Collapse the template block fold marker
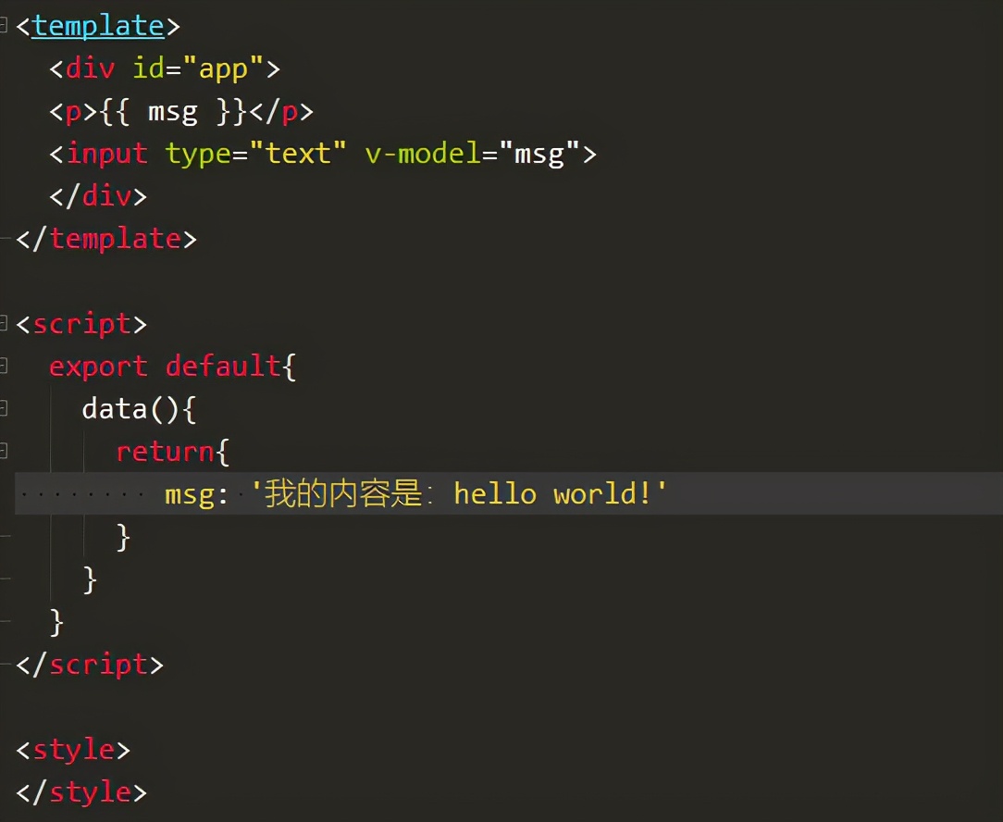 3,26
